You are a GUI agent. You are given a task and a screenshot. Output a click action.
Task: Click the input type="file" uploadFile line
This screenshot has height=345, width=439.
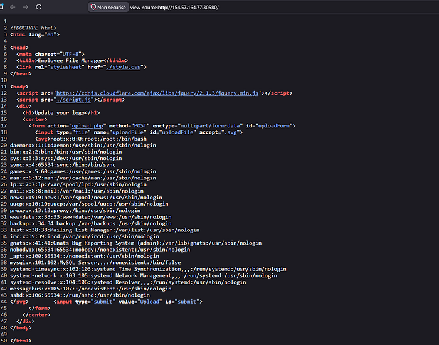pyautogui.click(x=139, y=132)
